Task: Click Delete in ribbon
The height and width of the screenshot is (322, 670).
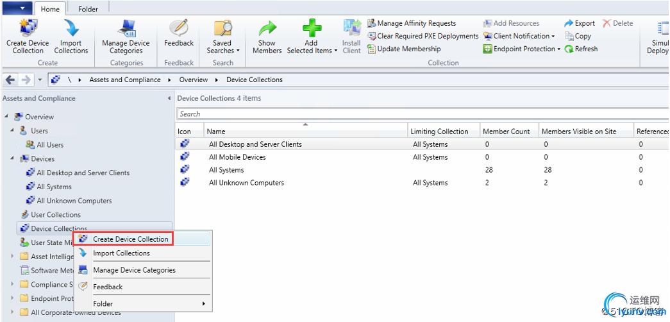Action: click(618, 23)
